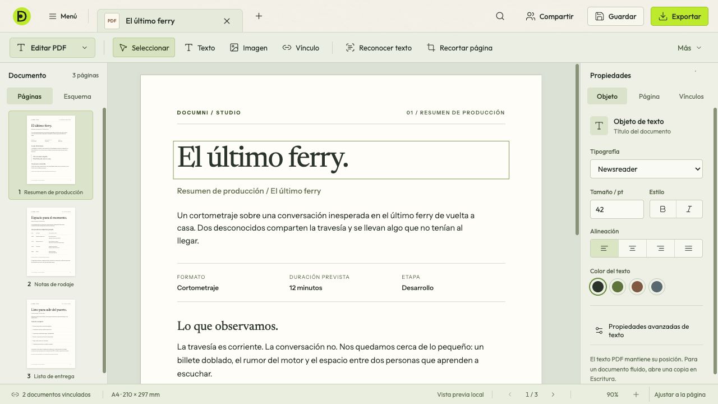Viewport: 718px width, 404px height.
Task: Pick the Imagen insertion tool
Action: 248,48
